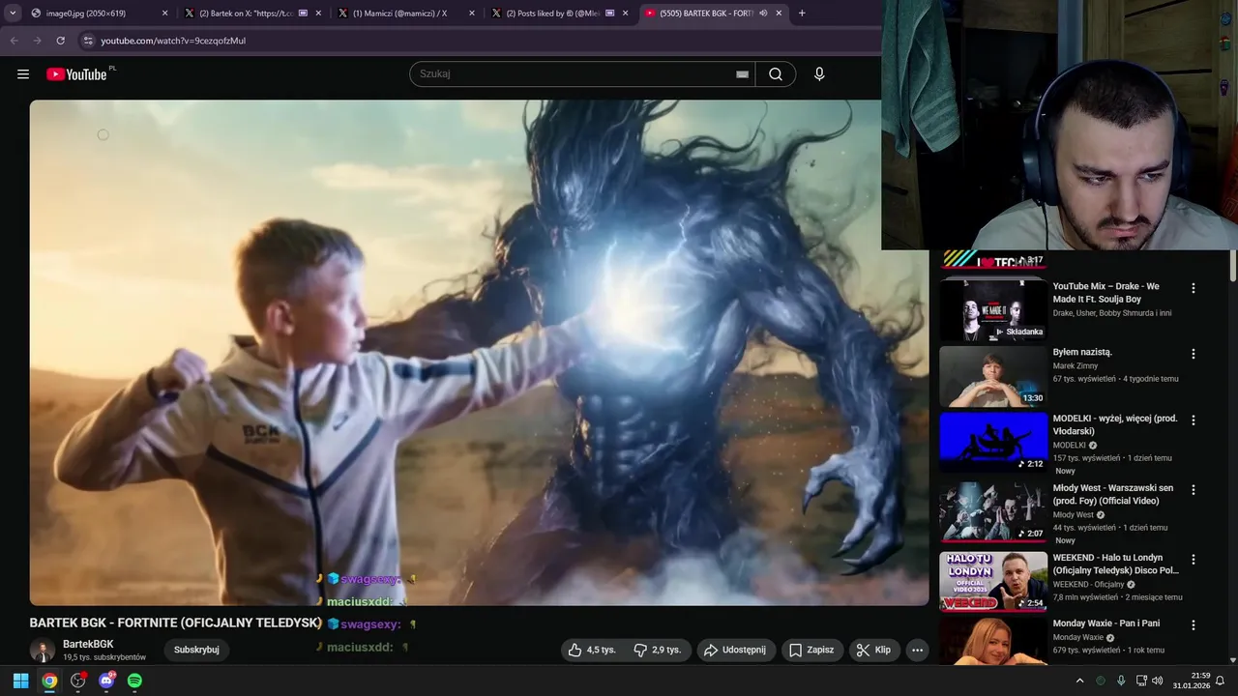Open the YouTube hamburger guide menu
The width and height of the screenshot is (1238, 696).
tap(23, 74)
